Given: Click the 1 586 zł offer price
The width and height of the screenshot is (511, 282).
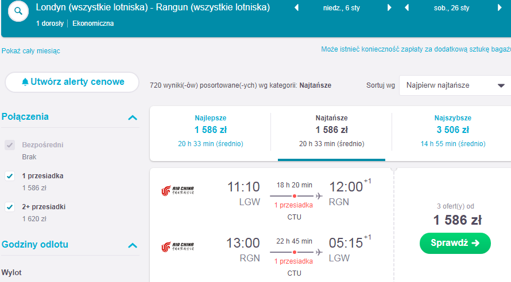Looking at the screenshot, I should pos(457,220).
